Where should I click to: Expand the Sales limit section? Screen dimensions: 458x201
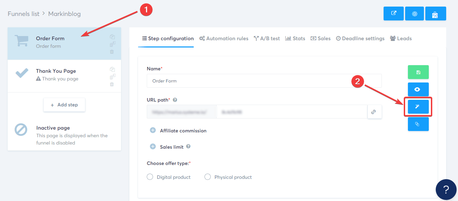tap(153, 147)
